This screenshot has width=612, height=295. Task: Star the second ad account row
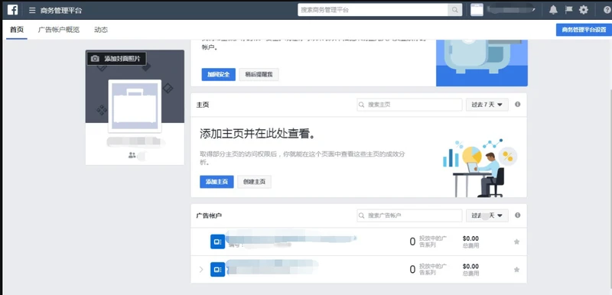pos(516,269)
